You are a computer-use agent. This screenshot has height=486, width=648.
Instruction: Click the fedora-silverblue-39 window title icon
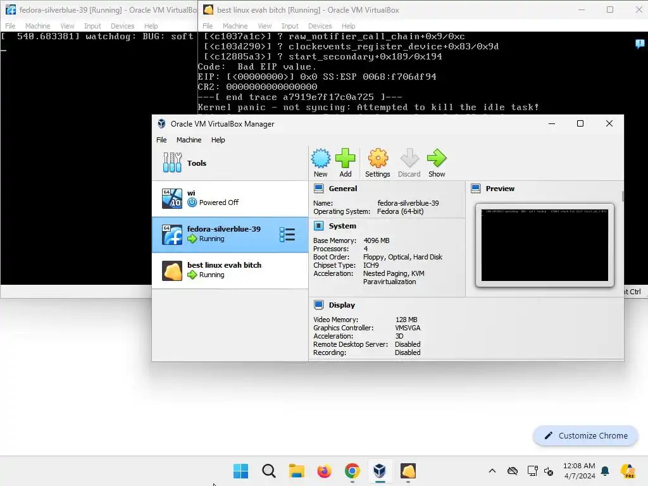(10, 9)
